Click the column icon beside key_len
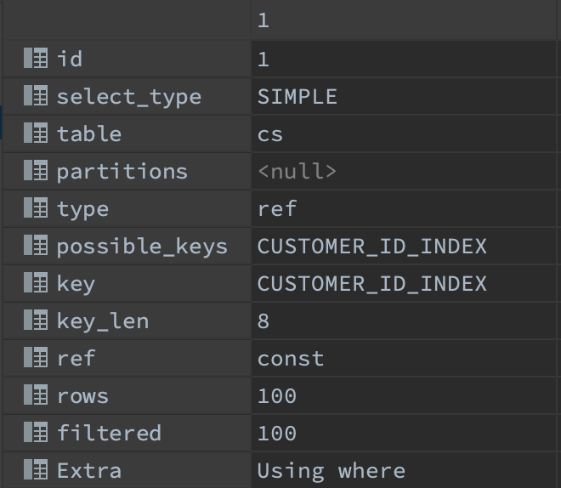 (35, 321)
